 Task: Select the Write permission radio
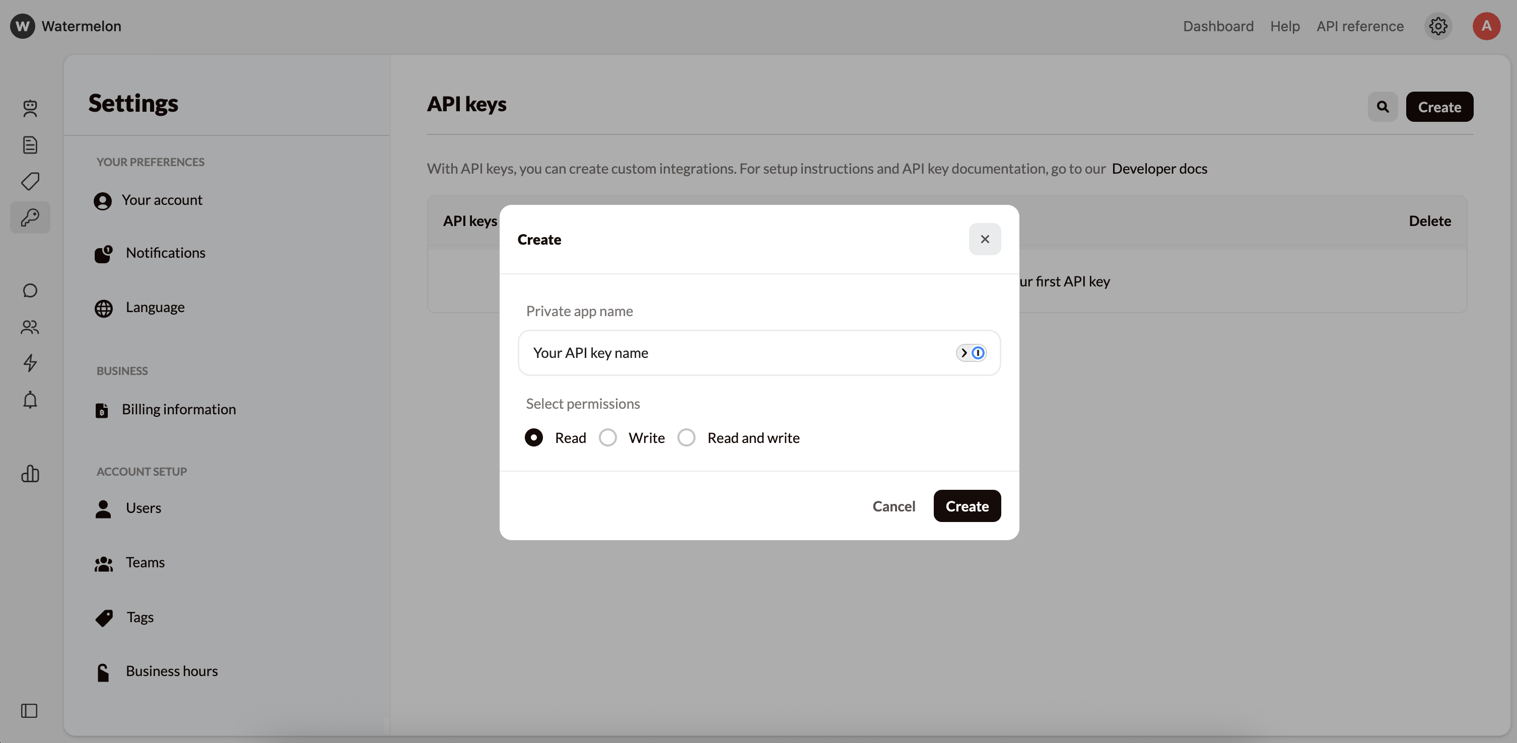tap(608, 438)
